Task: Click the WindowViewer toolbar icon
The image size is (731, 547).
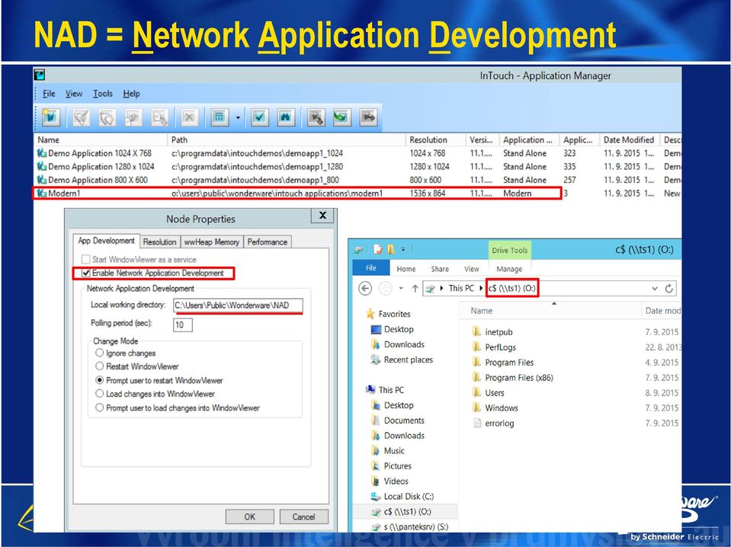Action: point(107,117)
